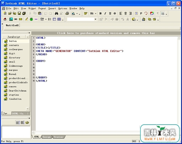Print the document via the printer icon
The height and width of the screenshot is (144, 182).
tap(67, 13)
